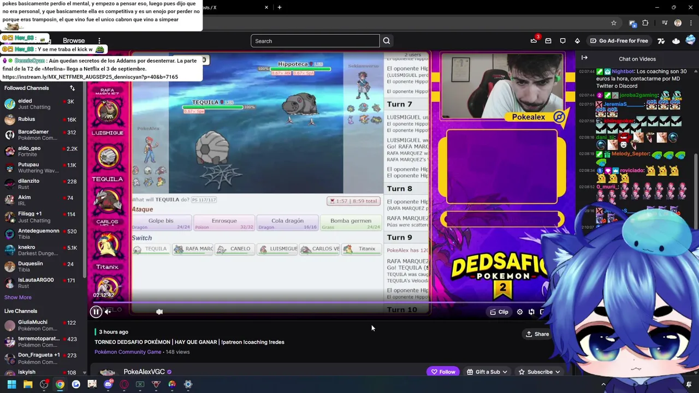Screen dimensions: 699x393
Task: Open BarcaGamer followed channel
Action: [x=42, y=135]
